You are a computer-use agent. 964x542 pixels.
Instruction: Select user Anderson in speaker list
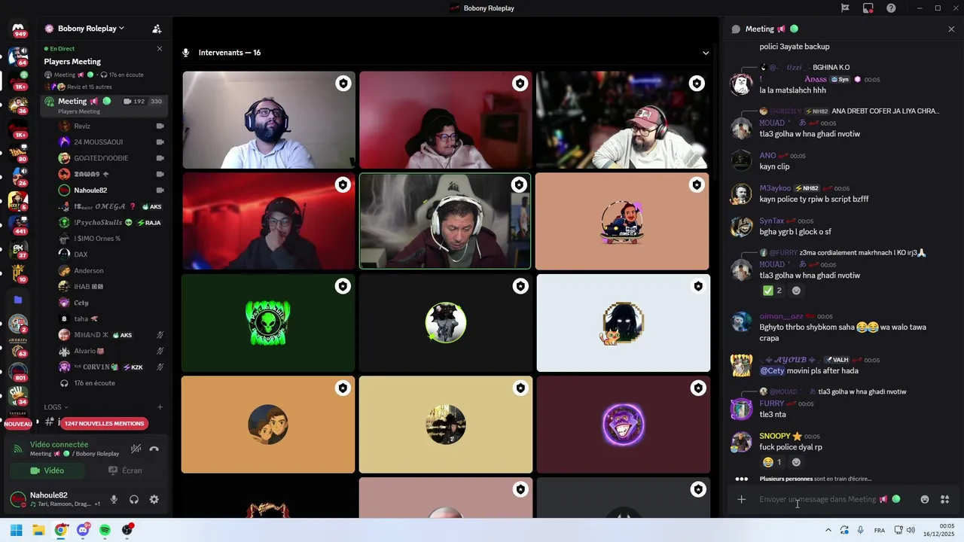click(111, 270)
